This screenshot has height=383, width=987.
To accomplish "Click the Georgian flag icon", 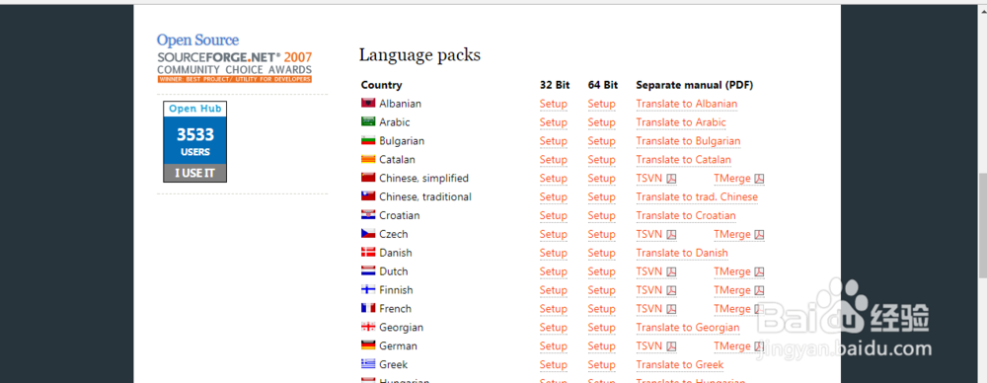I will tap(368, 327).
